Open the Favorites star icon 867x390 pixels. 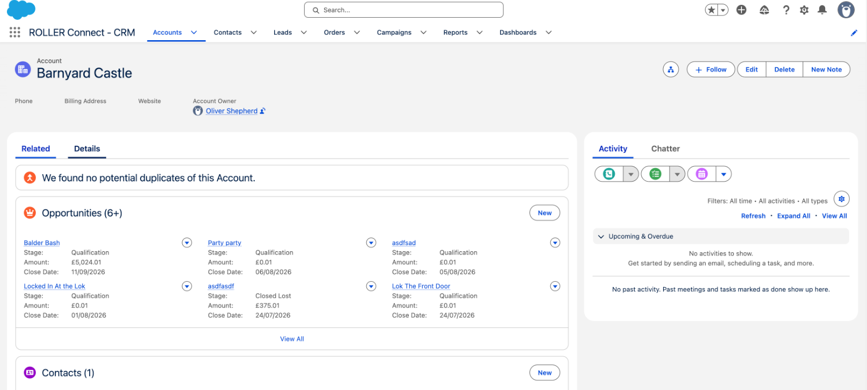coord(711,10)
